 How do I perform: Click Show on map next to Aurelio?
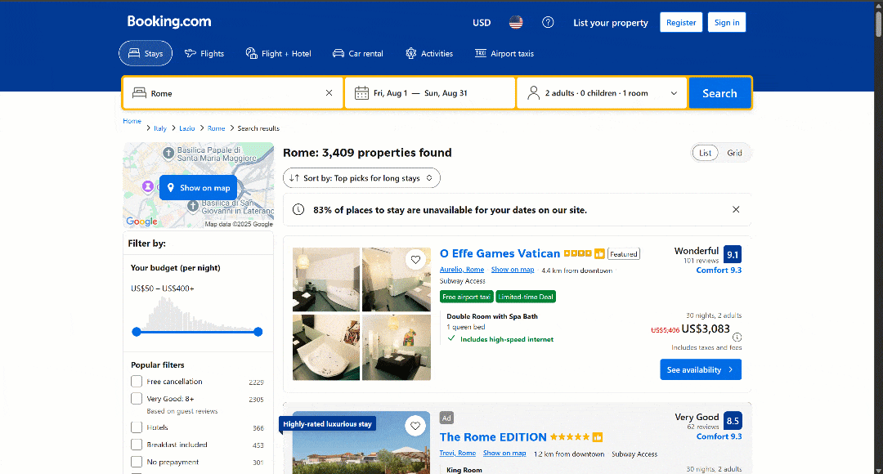coord(513,270)
